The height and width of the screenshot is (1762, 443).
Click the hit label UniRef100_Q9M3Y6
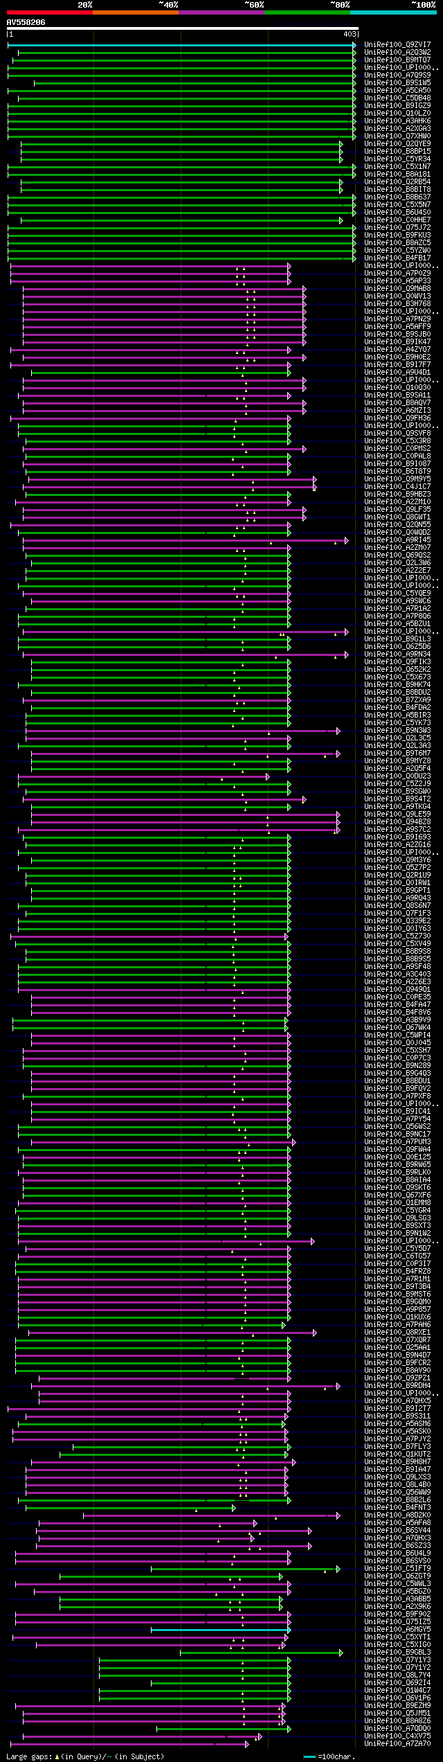point(397,860)
